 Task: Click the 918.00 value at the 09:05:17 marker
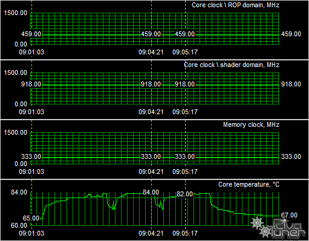[x=184, y=84]
